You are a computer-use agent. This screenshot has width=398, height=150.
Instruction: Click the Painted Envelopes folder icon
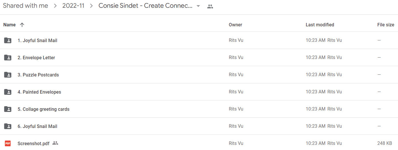[8, 92]
